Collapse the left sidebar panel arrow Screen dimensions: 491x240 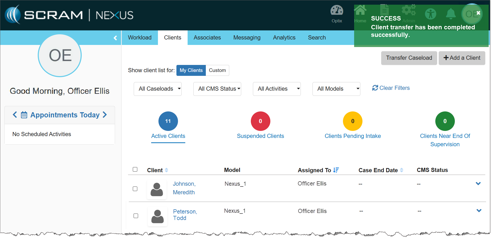pyautogui.click(x=115, y=38)
